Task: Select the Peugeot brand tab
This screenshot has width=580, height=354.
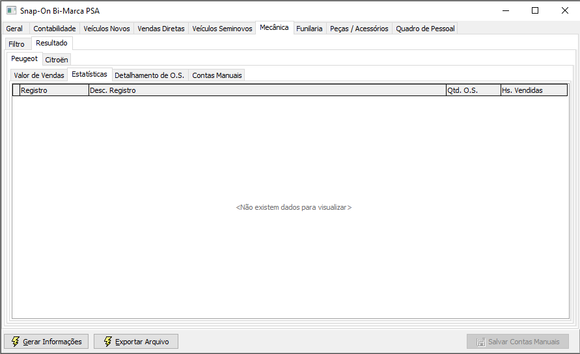Action: (25, 58)
